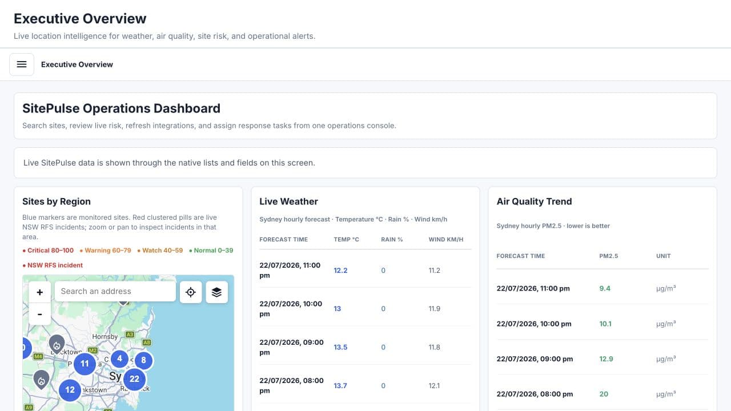Open the site cluster marker 11

(x=85, y=364)
